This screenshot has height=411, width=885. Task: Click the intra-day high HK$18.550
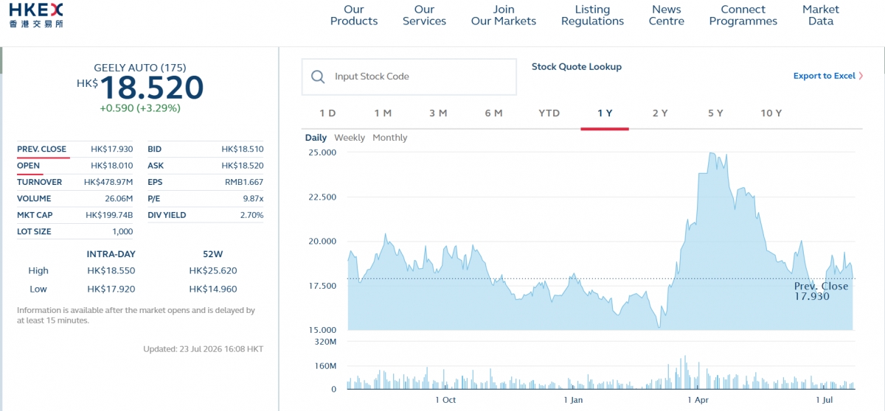tap(111, 271)
